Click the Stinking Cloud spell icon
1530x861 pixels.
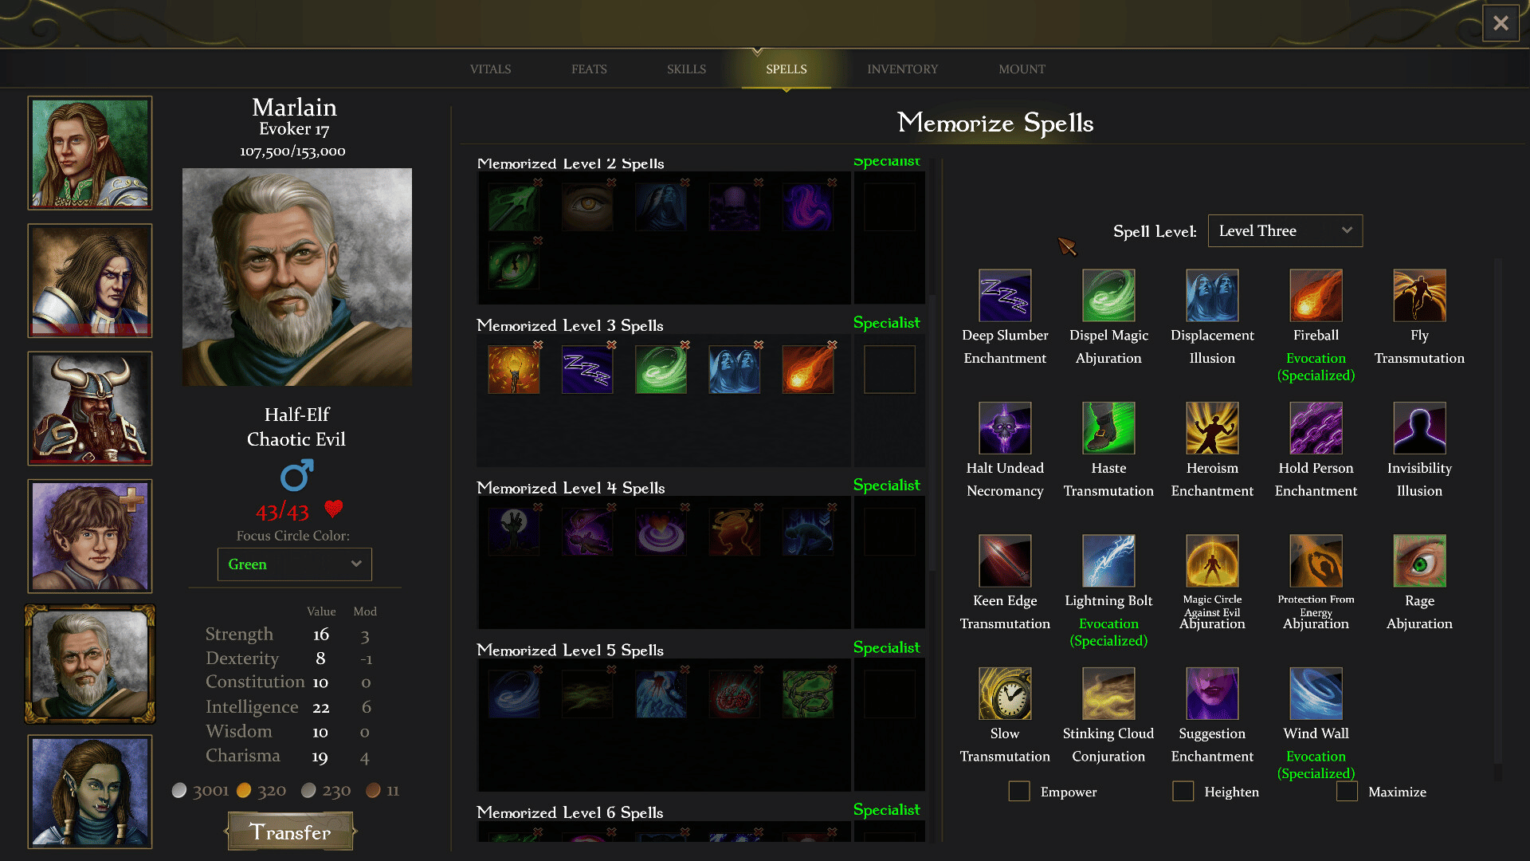(1108, 694)
